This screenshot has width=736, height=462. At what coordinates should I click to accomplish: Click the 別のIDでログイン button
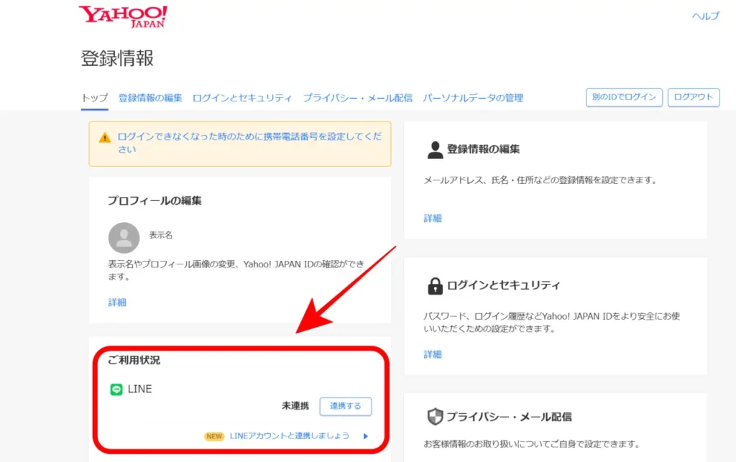coord(623,97)
